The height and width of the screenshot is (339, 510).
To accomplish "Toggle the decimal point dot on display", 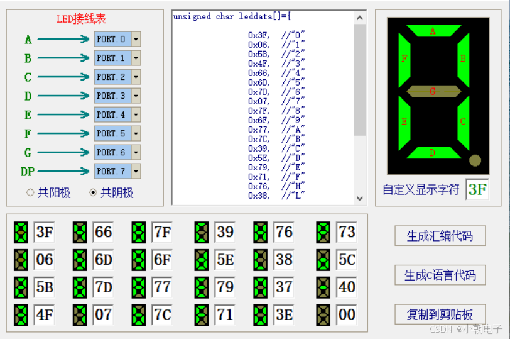I will pos(475,160).
